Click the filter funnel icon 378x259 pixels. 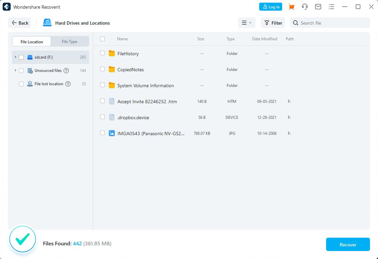click(x=267, y=23)
